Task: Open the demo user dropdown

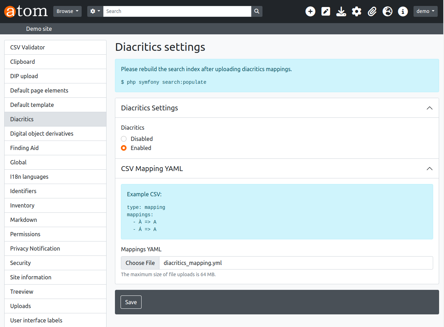Action: (425, 11)
